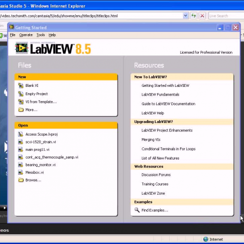Screen dimensions: 244x244
Task: Open the Tools menu
Action: [x=41, y=35]
